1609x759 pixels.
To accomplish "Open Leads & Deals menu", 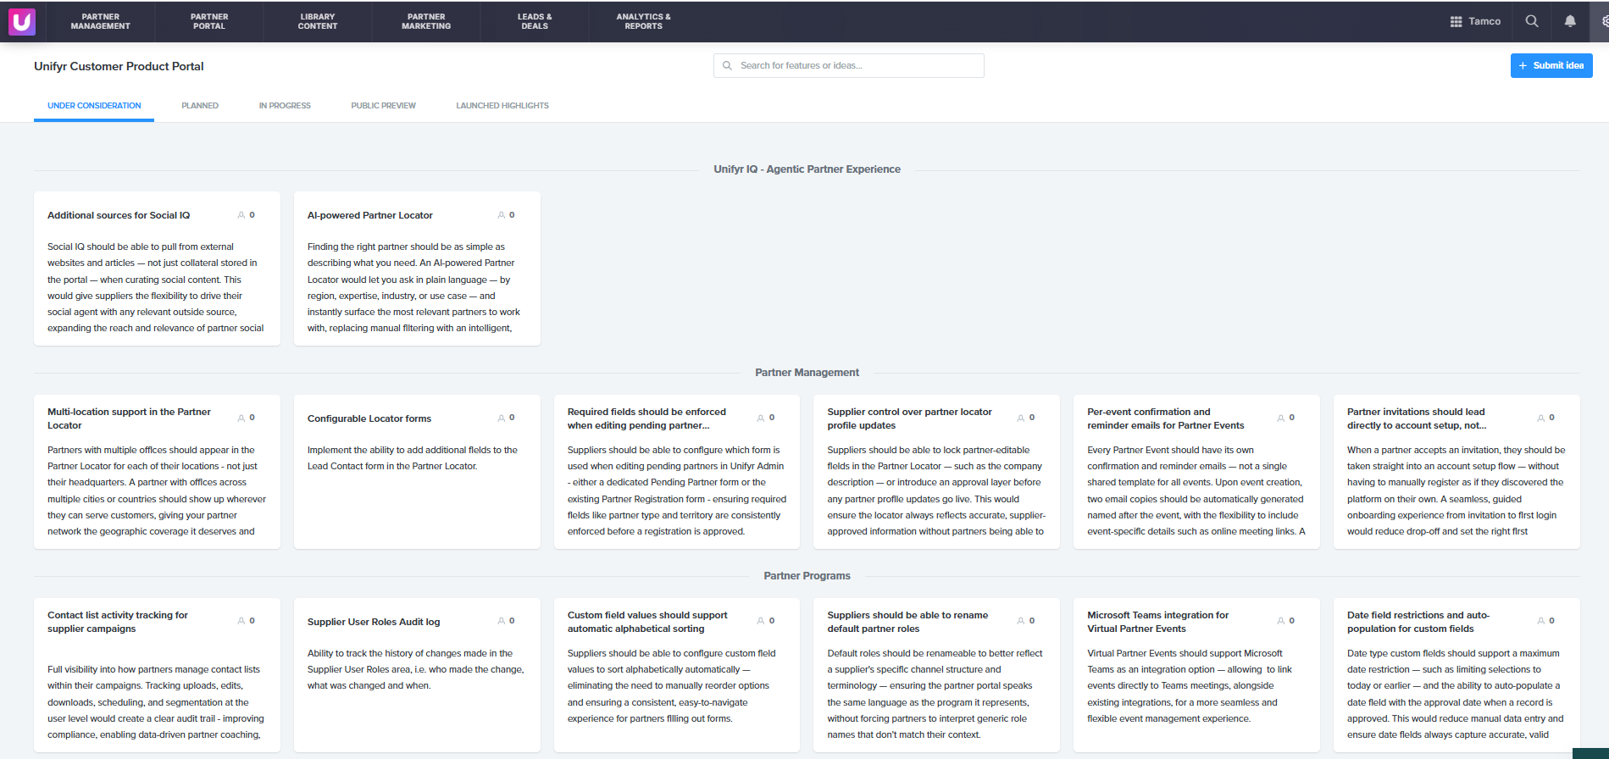I will pos(535,21).
